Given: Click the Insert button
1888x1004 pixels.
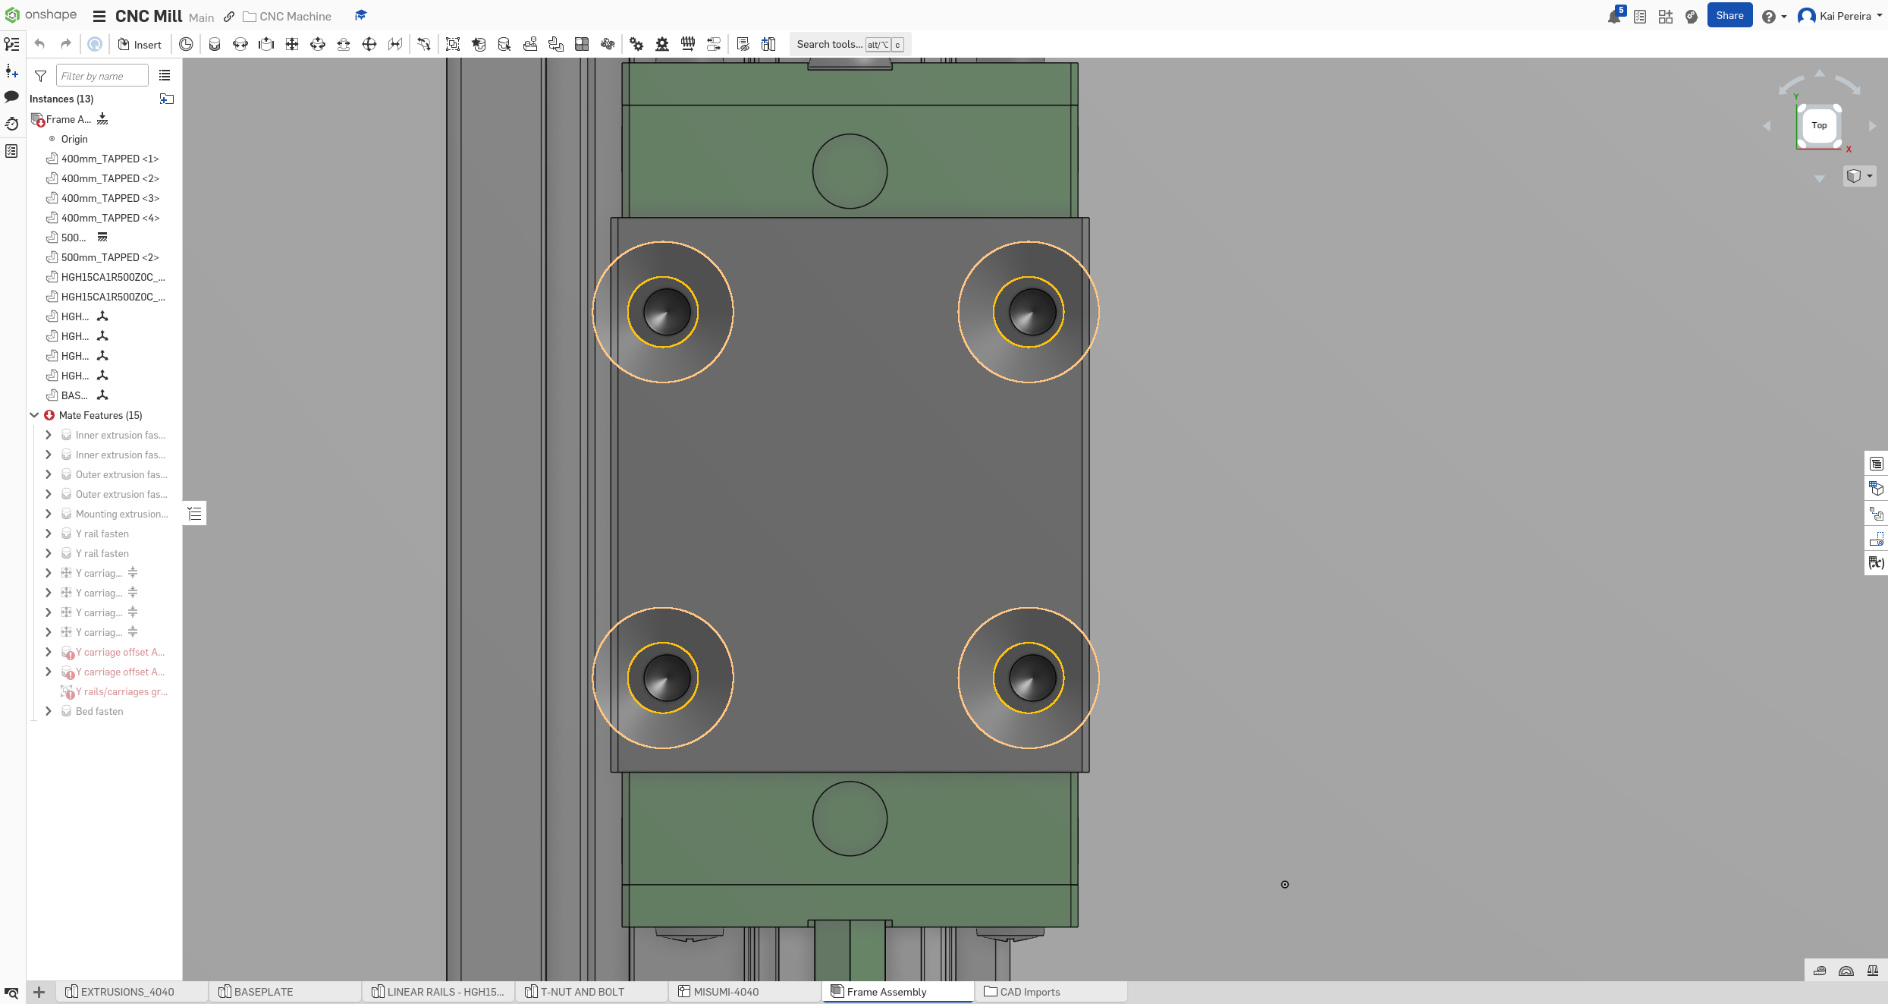Looking at the screenshot, I should pyautogui.click(x=140, y=44).
